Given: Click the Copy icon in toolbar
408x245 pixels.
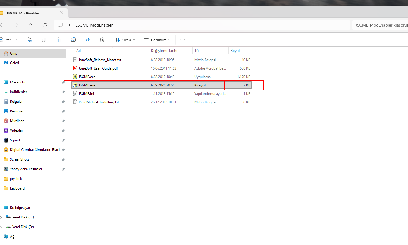Looking at the screenshot, I should pos(44,40).
